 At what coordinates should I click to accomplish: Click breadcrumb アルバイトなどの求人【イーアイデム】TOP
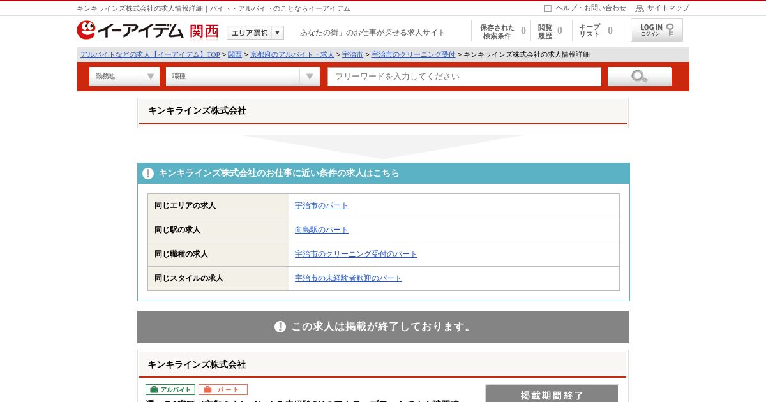point(150,55)
